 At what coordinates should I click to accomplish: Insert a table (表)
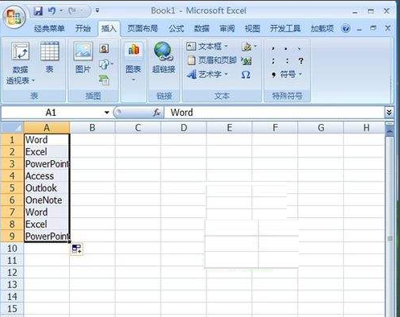coord(49,58)
